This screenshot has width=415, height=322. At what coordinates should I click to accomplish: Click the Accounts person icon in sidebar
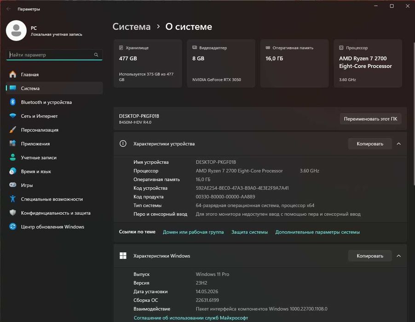click(13, 157)
